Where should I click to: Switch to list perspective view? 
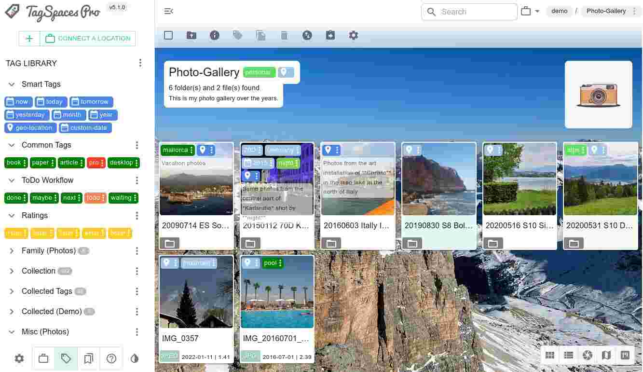(569, 356)
